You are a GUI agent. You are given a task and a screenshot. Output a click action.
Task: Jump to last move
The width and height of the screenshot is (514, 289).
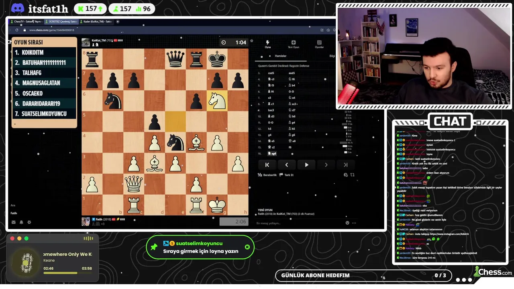coord(345,165)
